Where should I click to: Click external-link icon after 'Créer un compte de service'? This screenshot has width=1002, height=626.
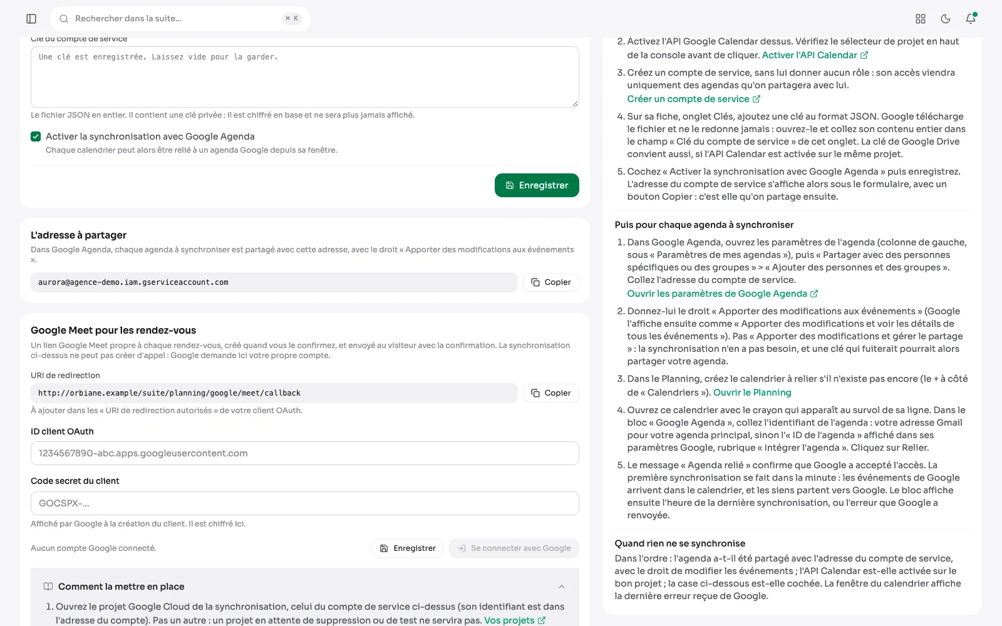tap(757, 99)
